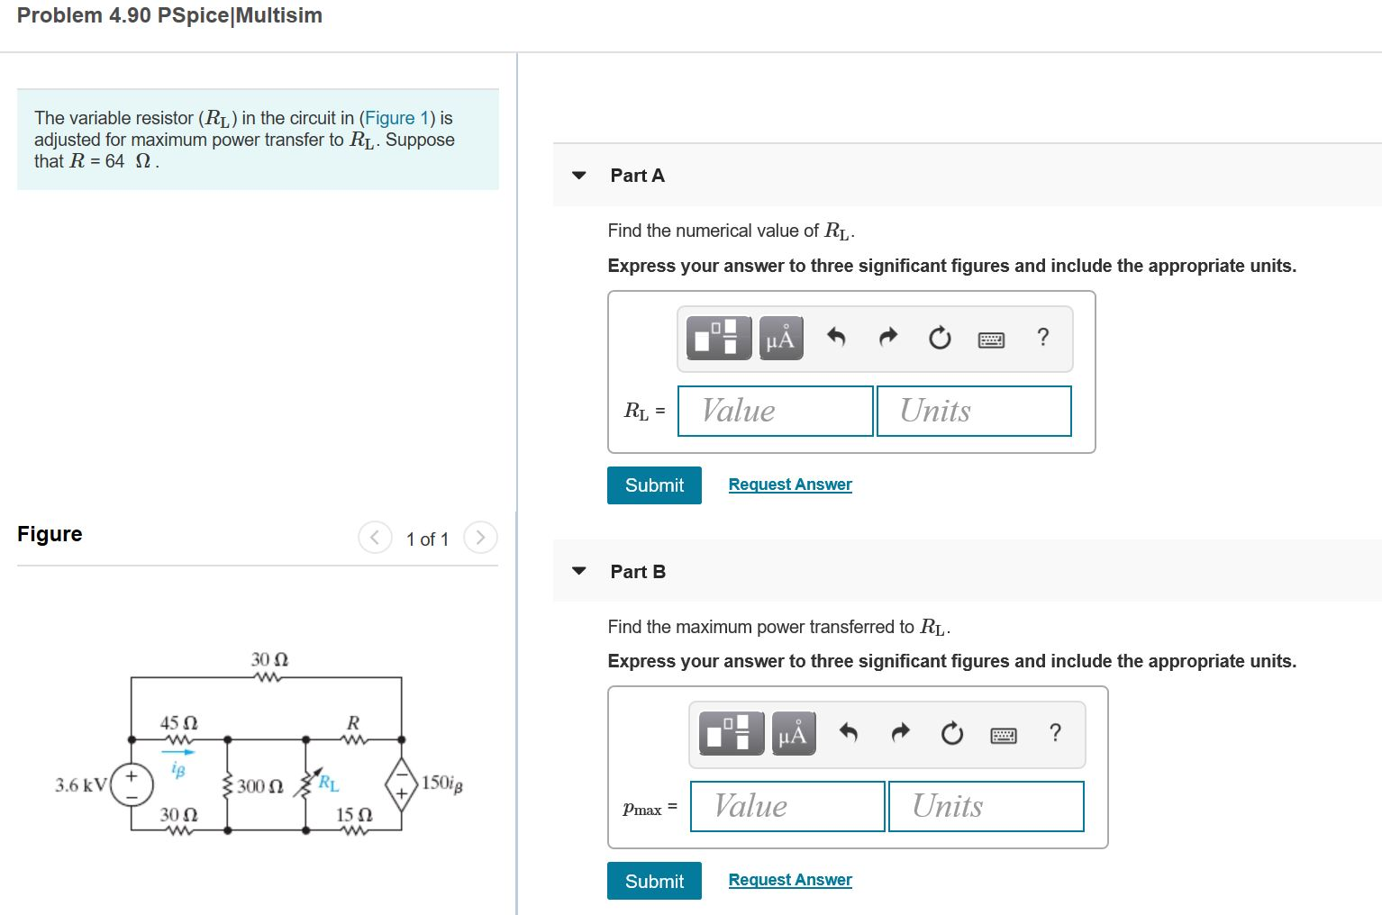Click the next figure arrow
The width and height of the screenshot is (1382, 915).
click(480, 537)
